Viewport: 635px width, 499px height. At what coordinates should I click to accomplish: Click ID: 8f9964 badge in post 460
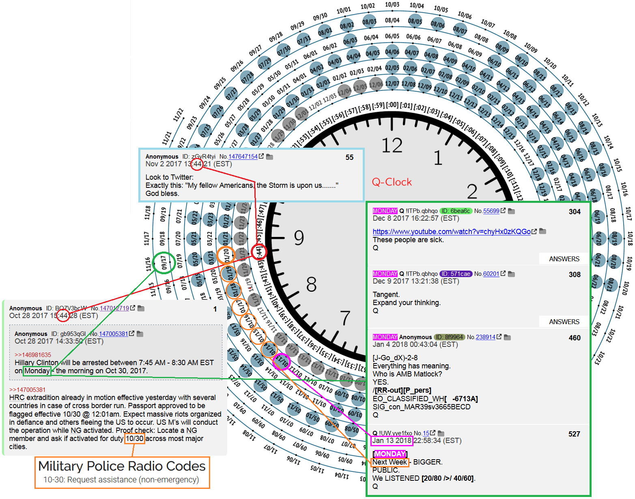449,337
